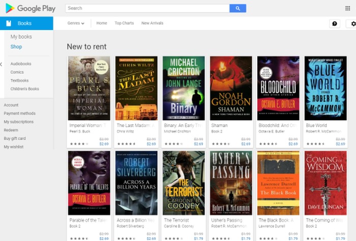Viewport: 356px width, 241px height.
Task: Click the Google Play logo
Action: [31, 9]
